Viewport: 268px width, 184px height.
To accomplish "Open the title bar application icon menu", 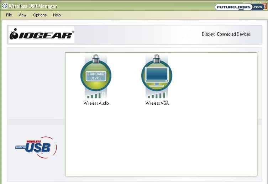I will pyautogui.click(x=4, y=6).
